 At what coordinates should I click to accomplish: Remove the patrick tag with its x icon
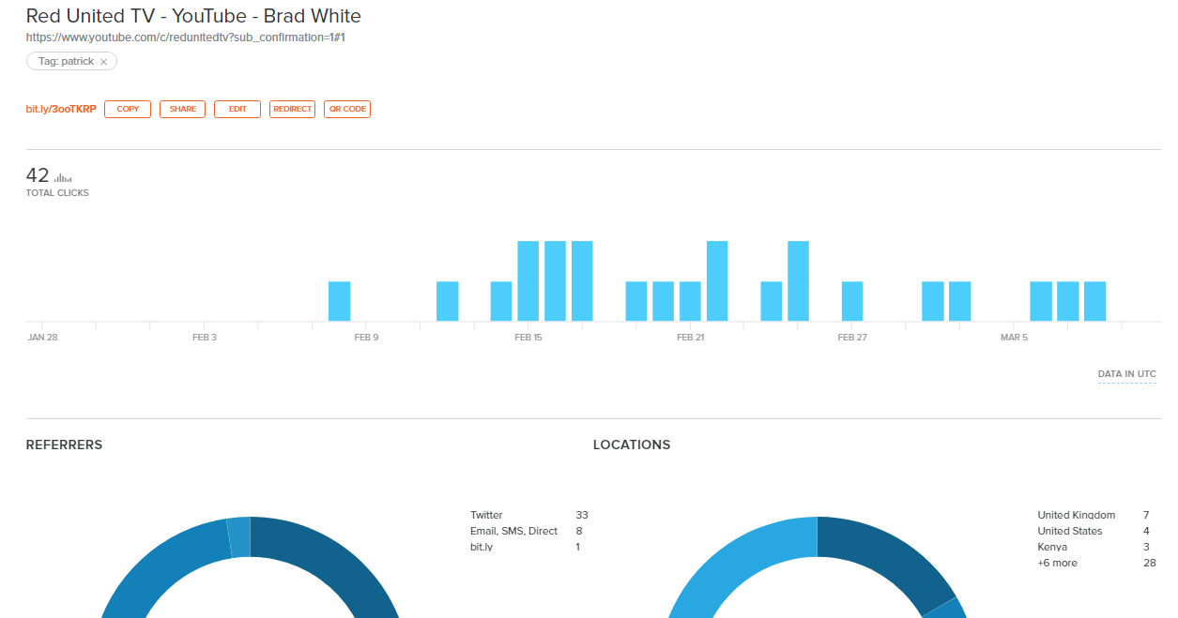click(103, 62)
